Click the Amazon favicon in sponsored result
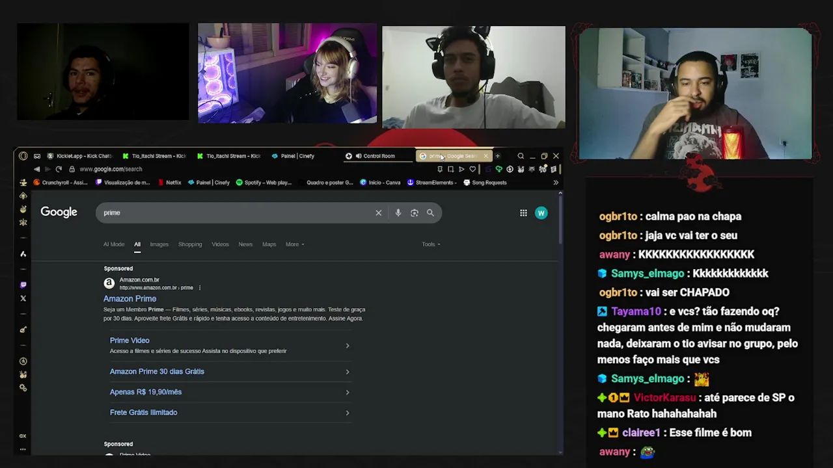The width and height of the screenshot is (833, 468). coord(109,283)
